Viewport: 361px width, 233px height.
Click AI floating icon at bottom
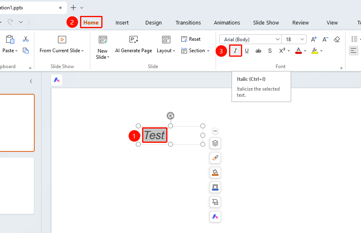click(x=215, y=217)
